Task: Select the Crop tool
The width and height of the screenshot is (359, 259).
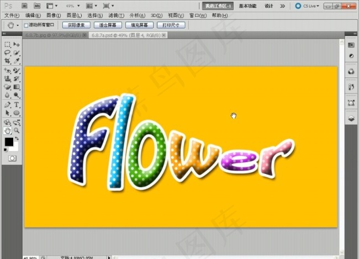Action: tap(7, 61)
